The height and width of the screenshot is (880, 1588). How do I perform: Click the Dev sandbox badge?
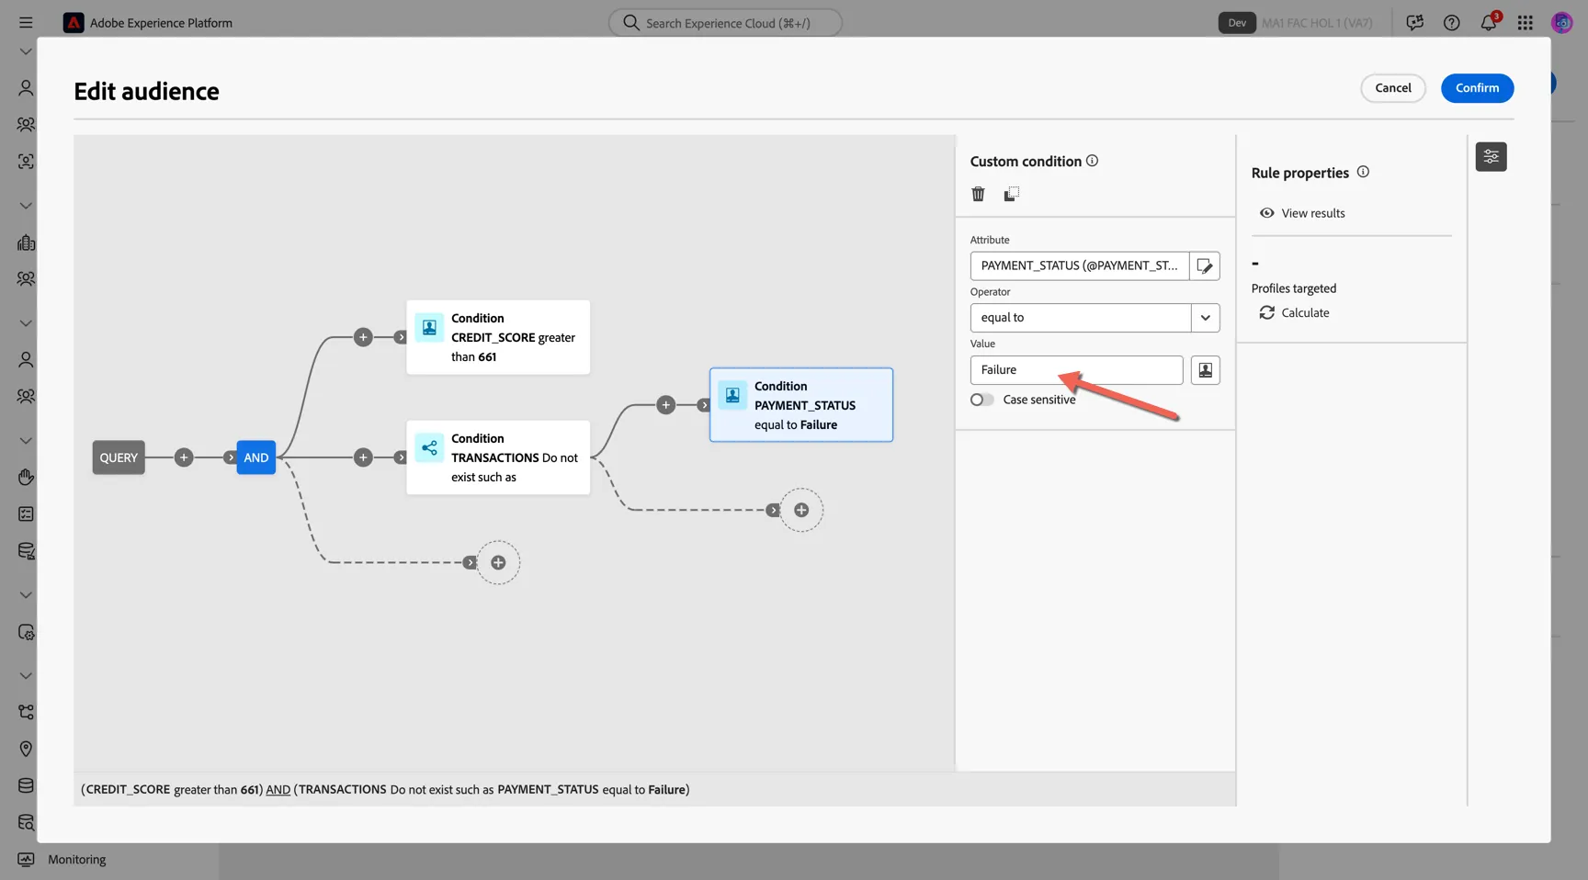click(1237, 23)
